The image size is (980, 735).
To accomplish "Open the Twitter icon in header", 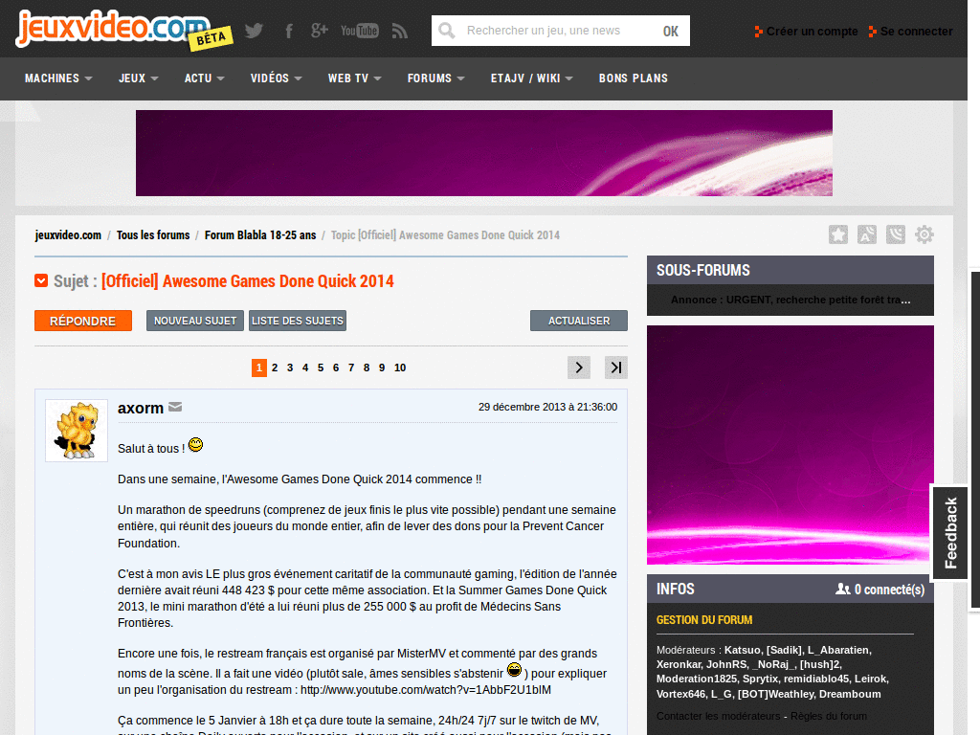I will pyautogui.click(x=254, y=31).
